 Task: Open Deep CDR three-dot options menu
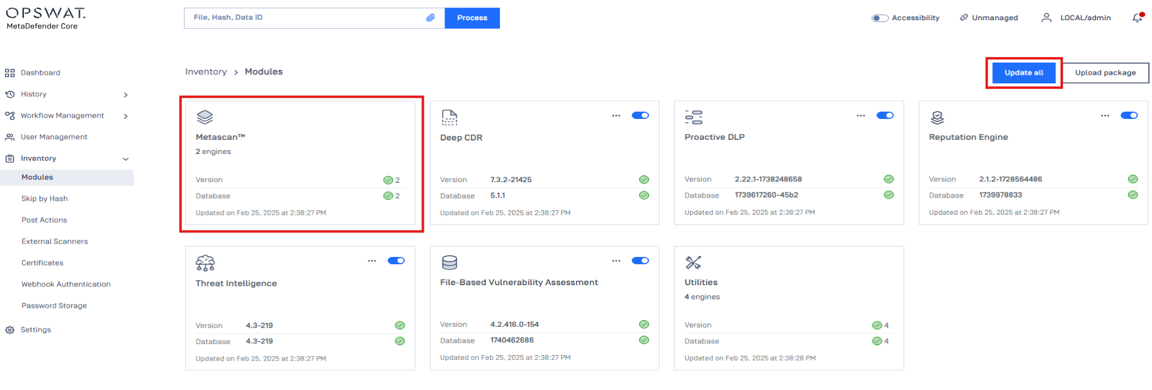[616, 115]
